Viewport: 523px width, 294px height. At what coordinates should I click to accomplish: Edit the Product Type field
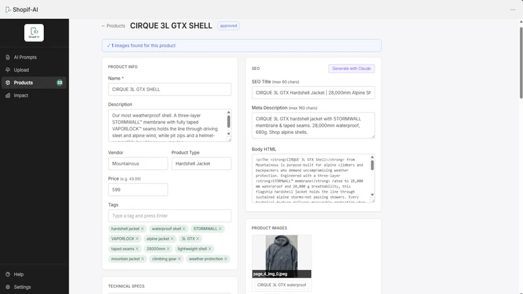click(x=201, y=164)
